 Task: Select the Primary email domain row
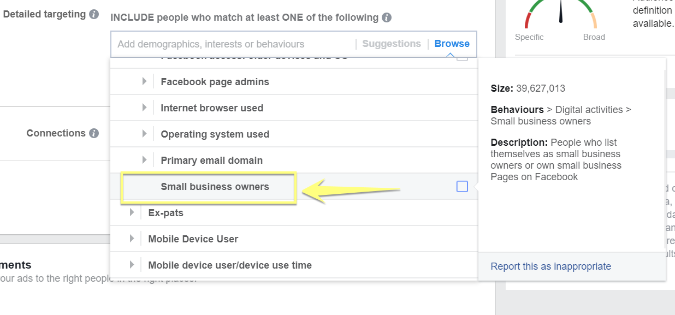(294, 161)
